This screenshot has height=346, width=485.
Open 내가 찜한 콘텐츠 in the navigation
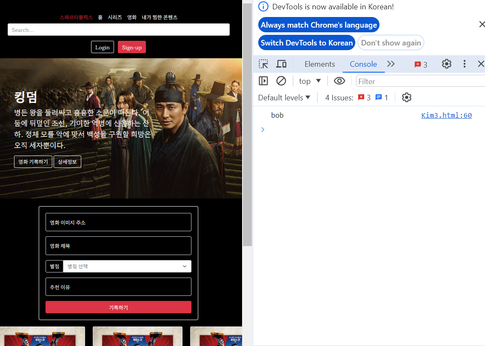coord(160,17)
